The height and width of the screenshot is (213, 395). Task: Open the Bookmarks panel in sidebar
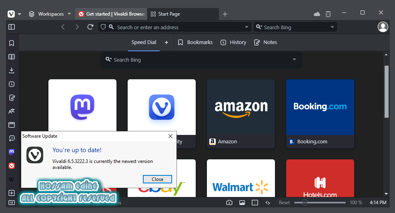tap(12, 43)
